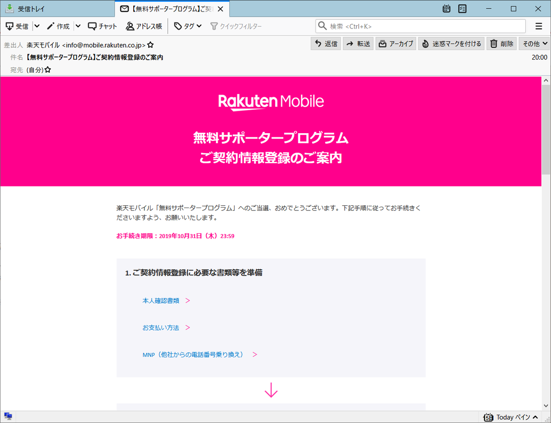This screenshot has height=423, width=551.
Task: Maximize the Thunderbird window
Action: [x=514, y=9]
